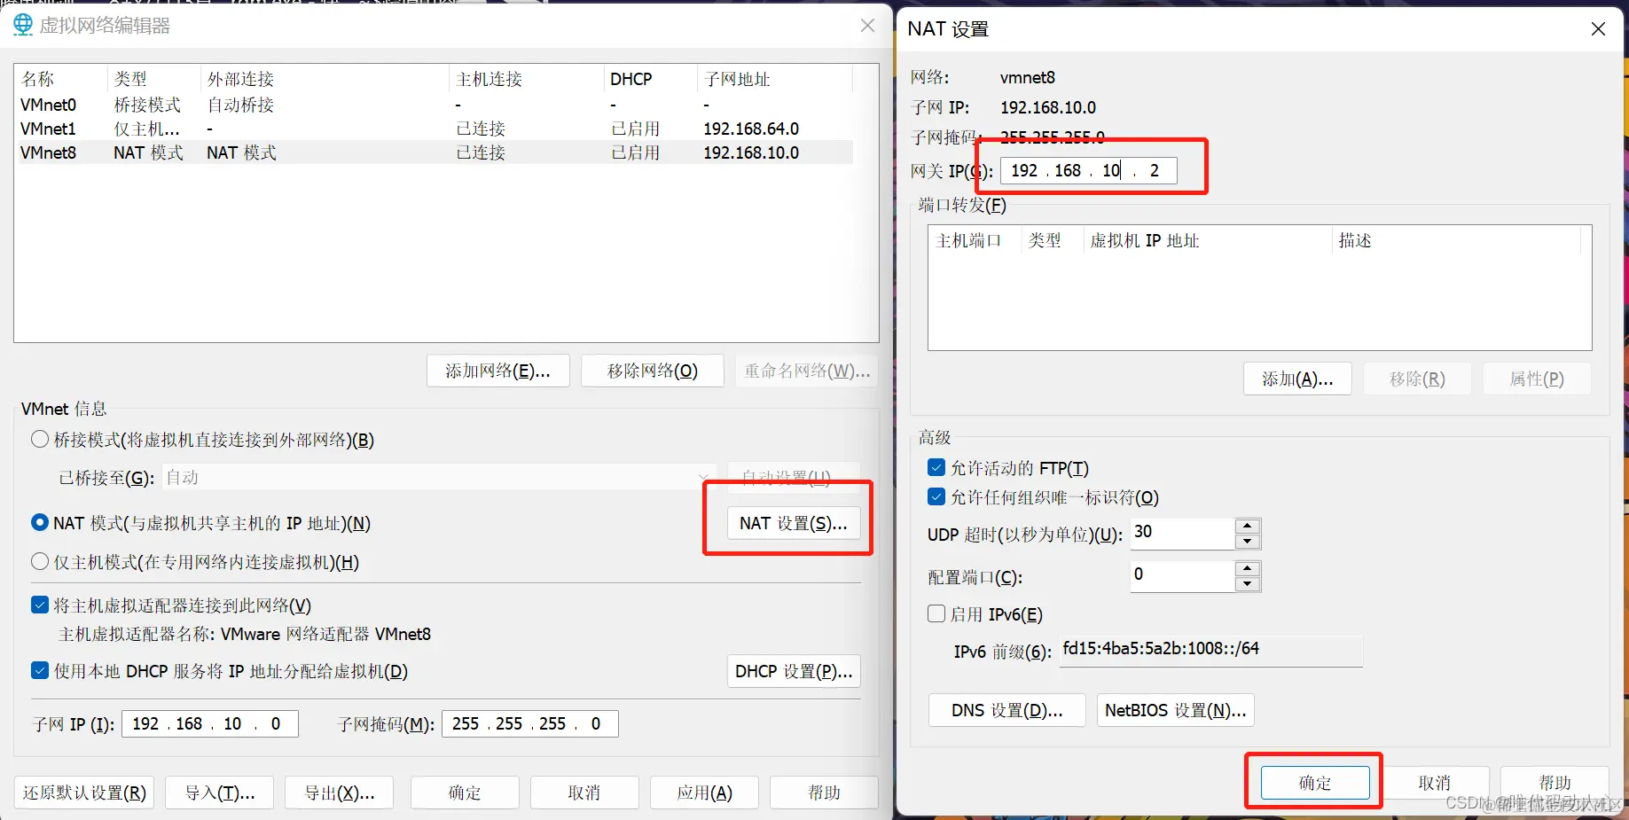Click the 网关 IP input field
The image size is (1629, 820).
(1089, 170)
